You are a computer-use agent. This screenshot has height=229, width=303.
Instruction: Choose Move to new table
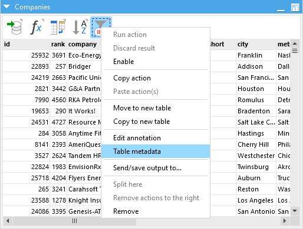[x=156, y=108]
